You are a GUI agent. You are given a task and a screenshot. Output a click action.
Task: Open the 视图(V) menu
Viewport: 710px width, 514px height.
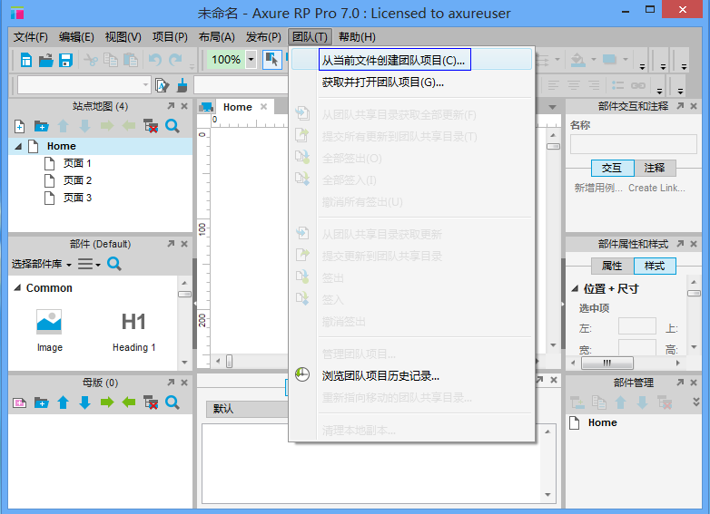click(123, 37)
